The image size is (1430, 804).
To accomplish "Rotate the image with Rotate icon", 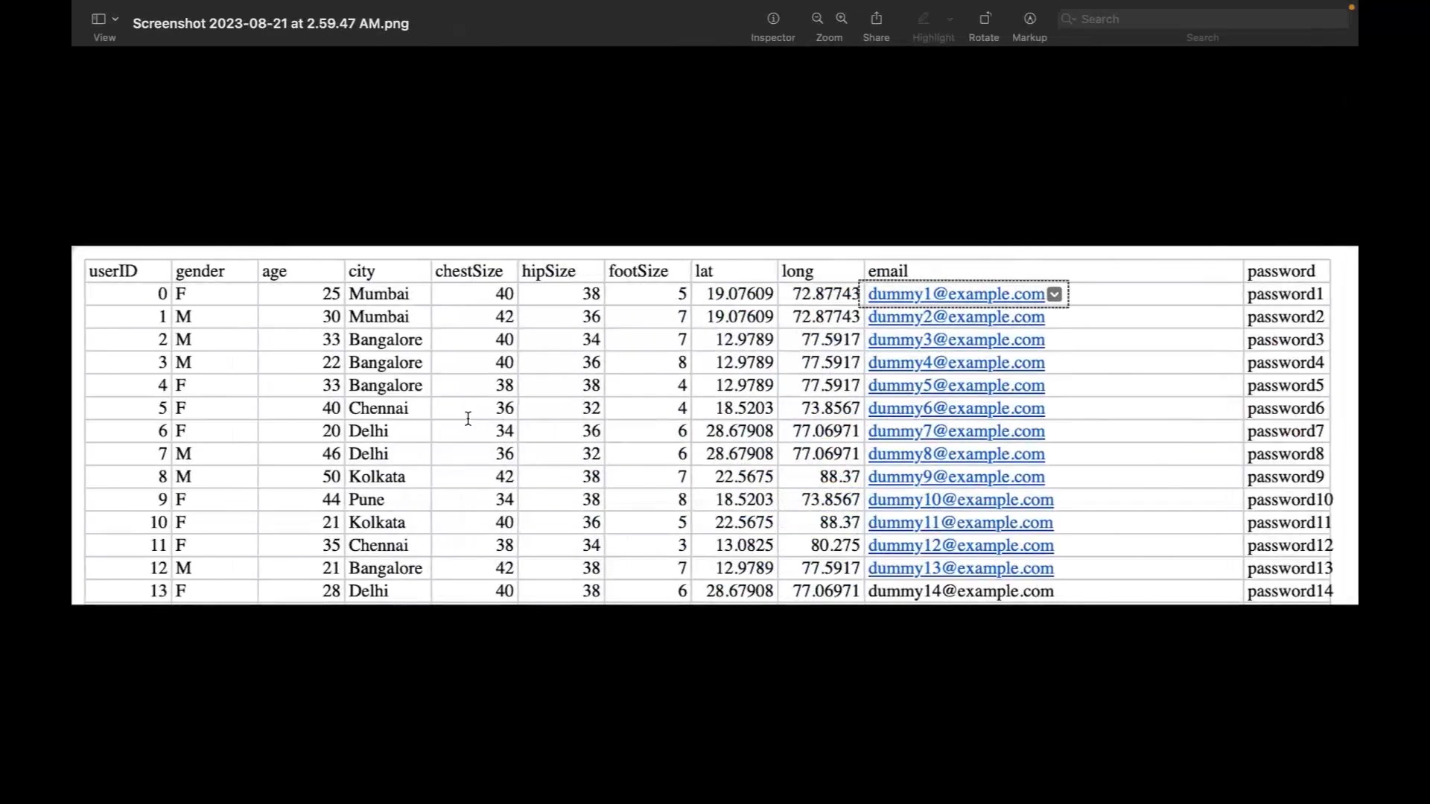I will tap(985, 19).
